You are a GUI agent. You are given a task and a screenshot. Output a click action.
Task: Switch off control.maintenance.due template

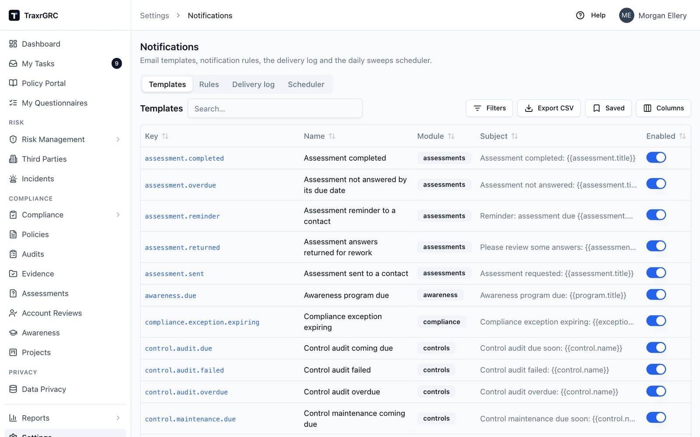click(656, 417)
